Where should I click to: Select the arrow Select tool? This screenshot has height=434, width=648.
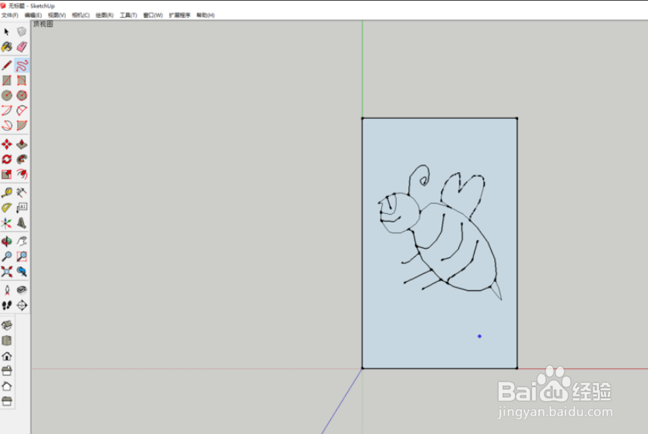[7, 32]
